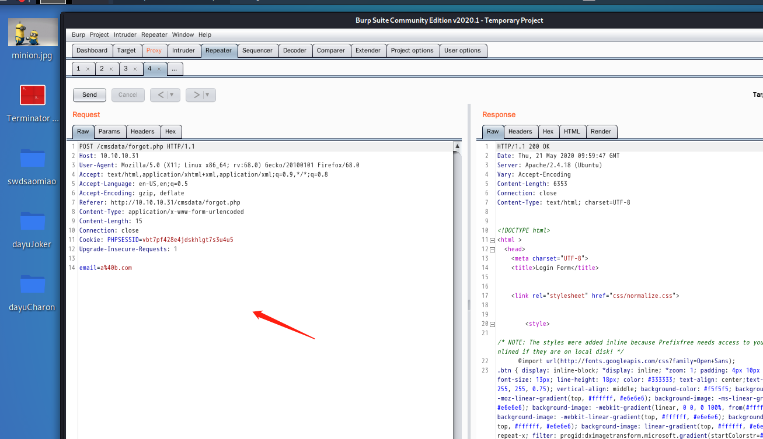Open the new Repeater tab '...' button
The height and width of the screenshot is (439, 763).
pyautogui.click(x=175, y=69)
